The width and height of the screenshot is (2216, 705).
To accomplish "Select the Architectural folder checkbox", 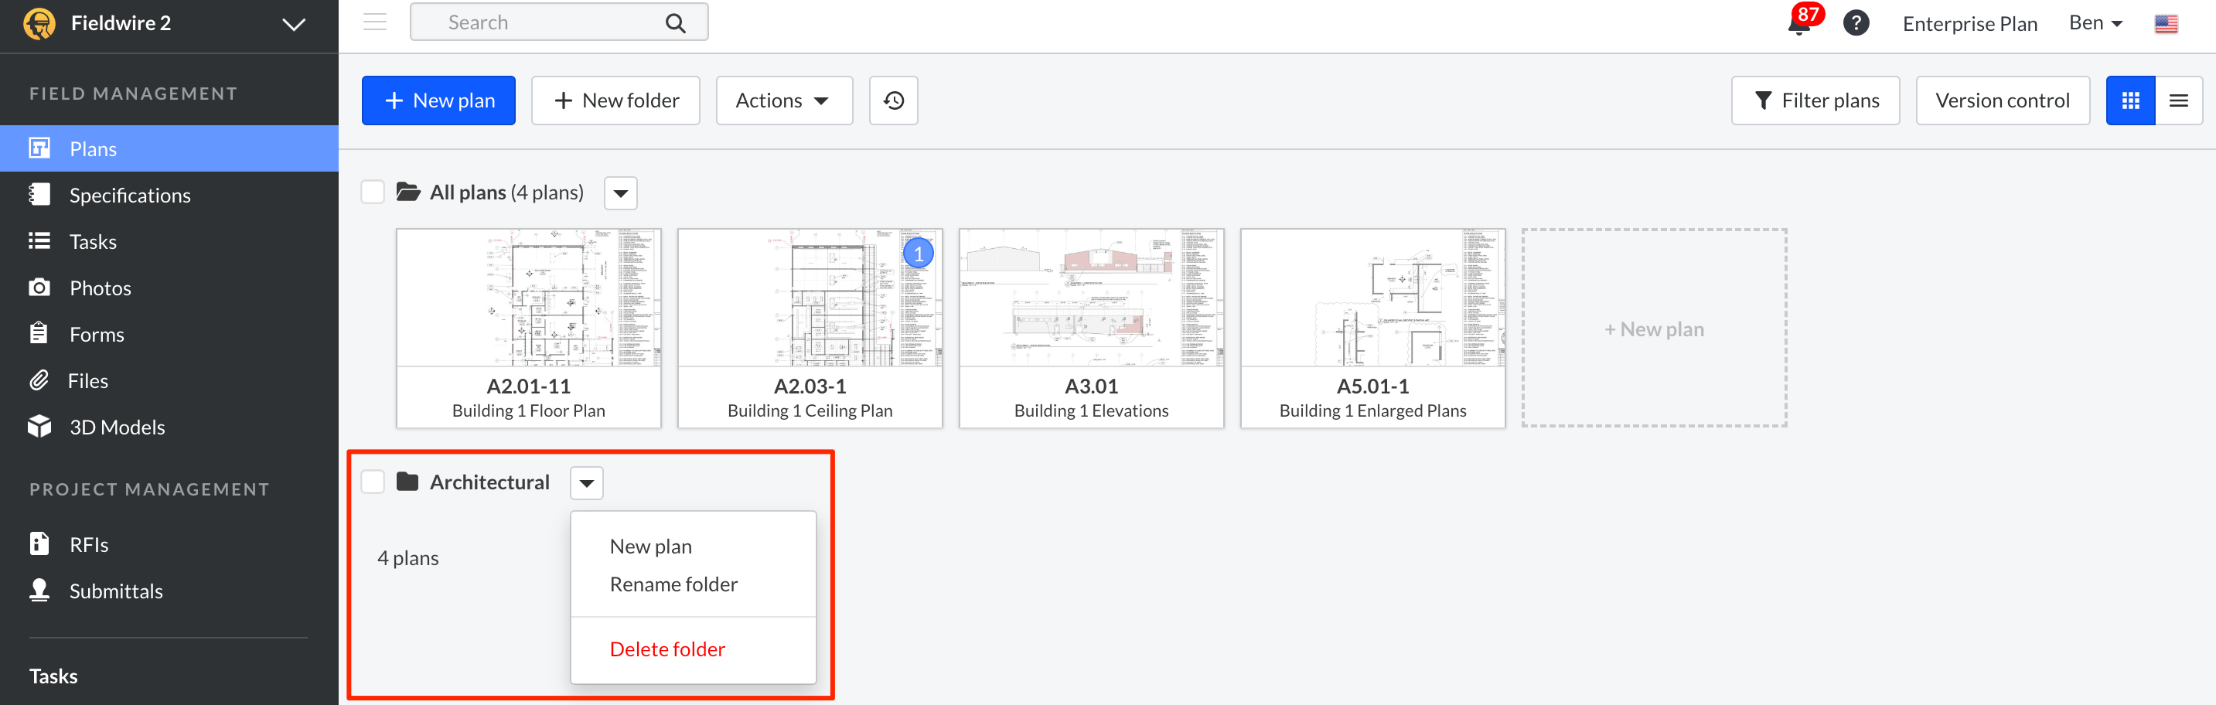I will pyautogui.click(x=373, y=482).
